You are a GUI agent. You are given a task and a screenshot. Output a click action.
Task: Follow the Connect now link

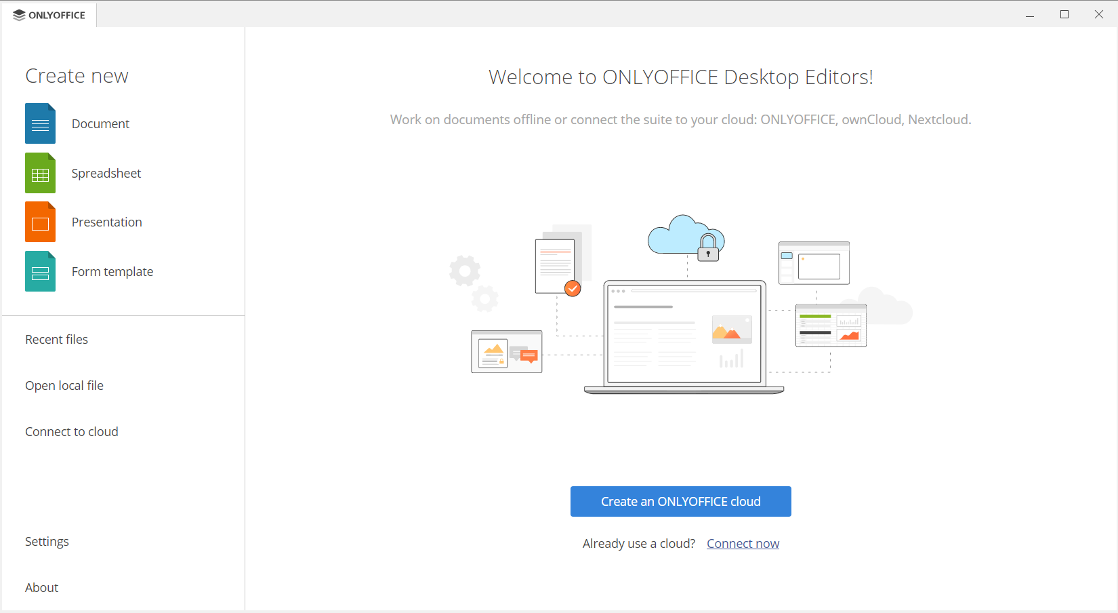pyautogui.click(x=743, y=543)
